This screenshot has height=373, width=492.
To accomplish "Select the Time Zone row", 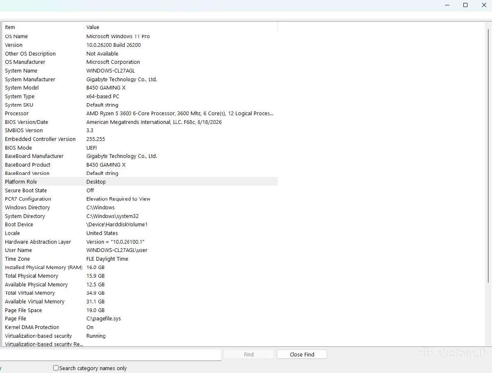I will (x=140, y=259).
